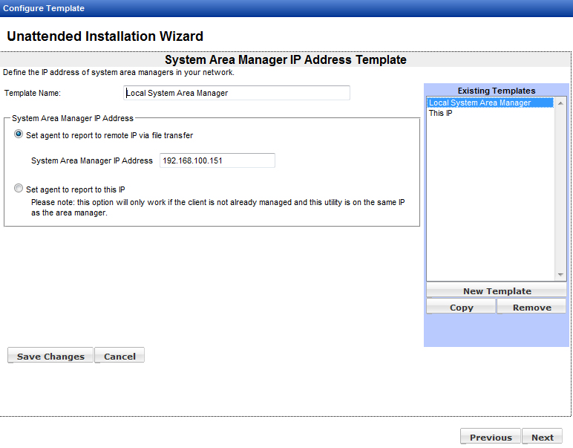The width and height of the screenshot is (573, 448).
Task: Select remote IP via file transfer option
Action: pos(19,135)
